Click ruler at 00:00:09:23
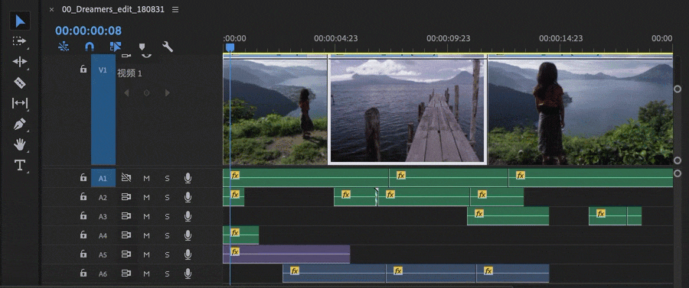Image resolution: width=689 pixels, height=288 pixels. [448, 38]
